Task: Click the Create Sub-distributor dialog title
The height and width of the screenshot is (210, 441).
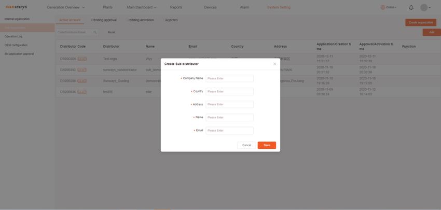Action: pos(182,64)
